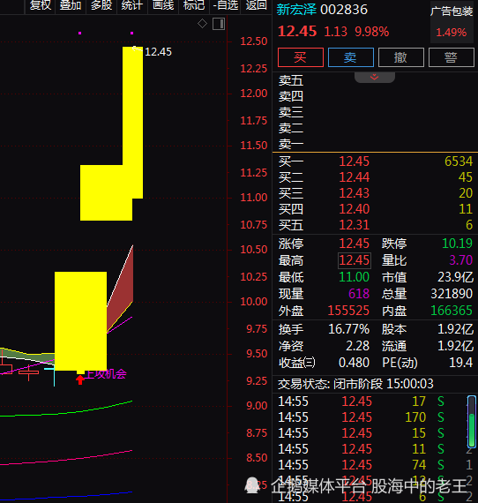Click the tall yellow limit-up candle

(132, 123)
